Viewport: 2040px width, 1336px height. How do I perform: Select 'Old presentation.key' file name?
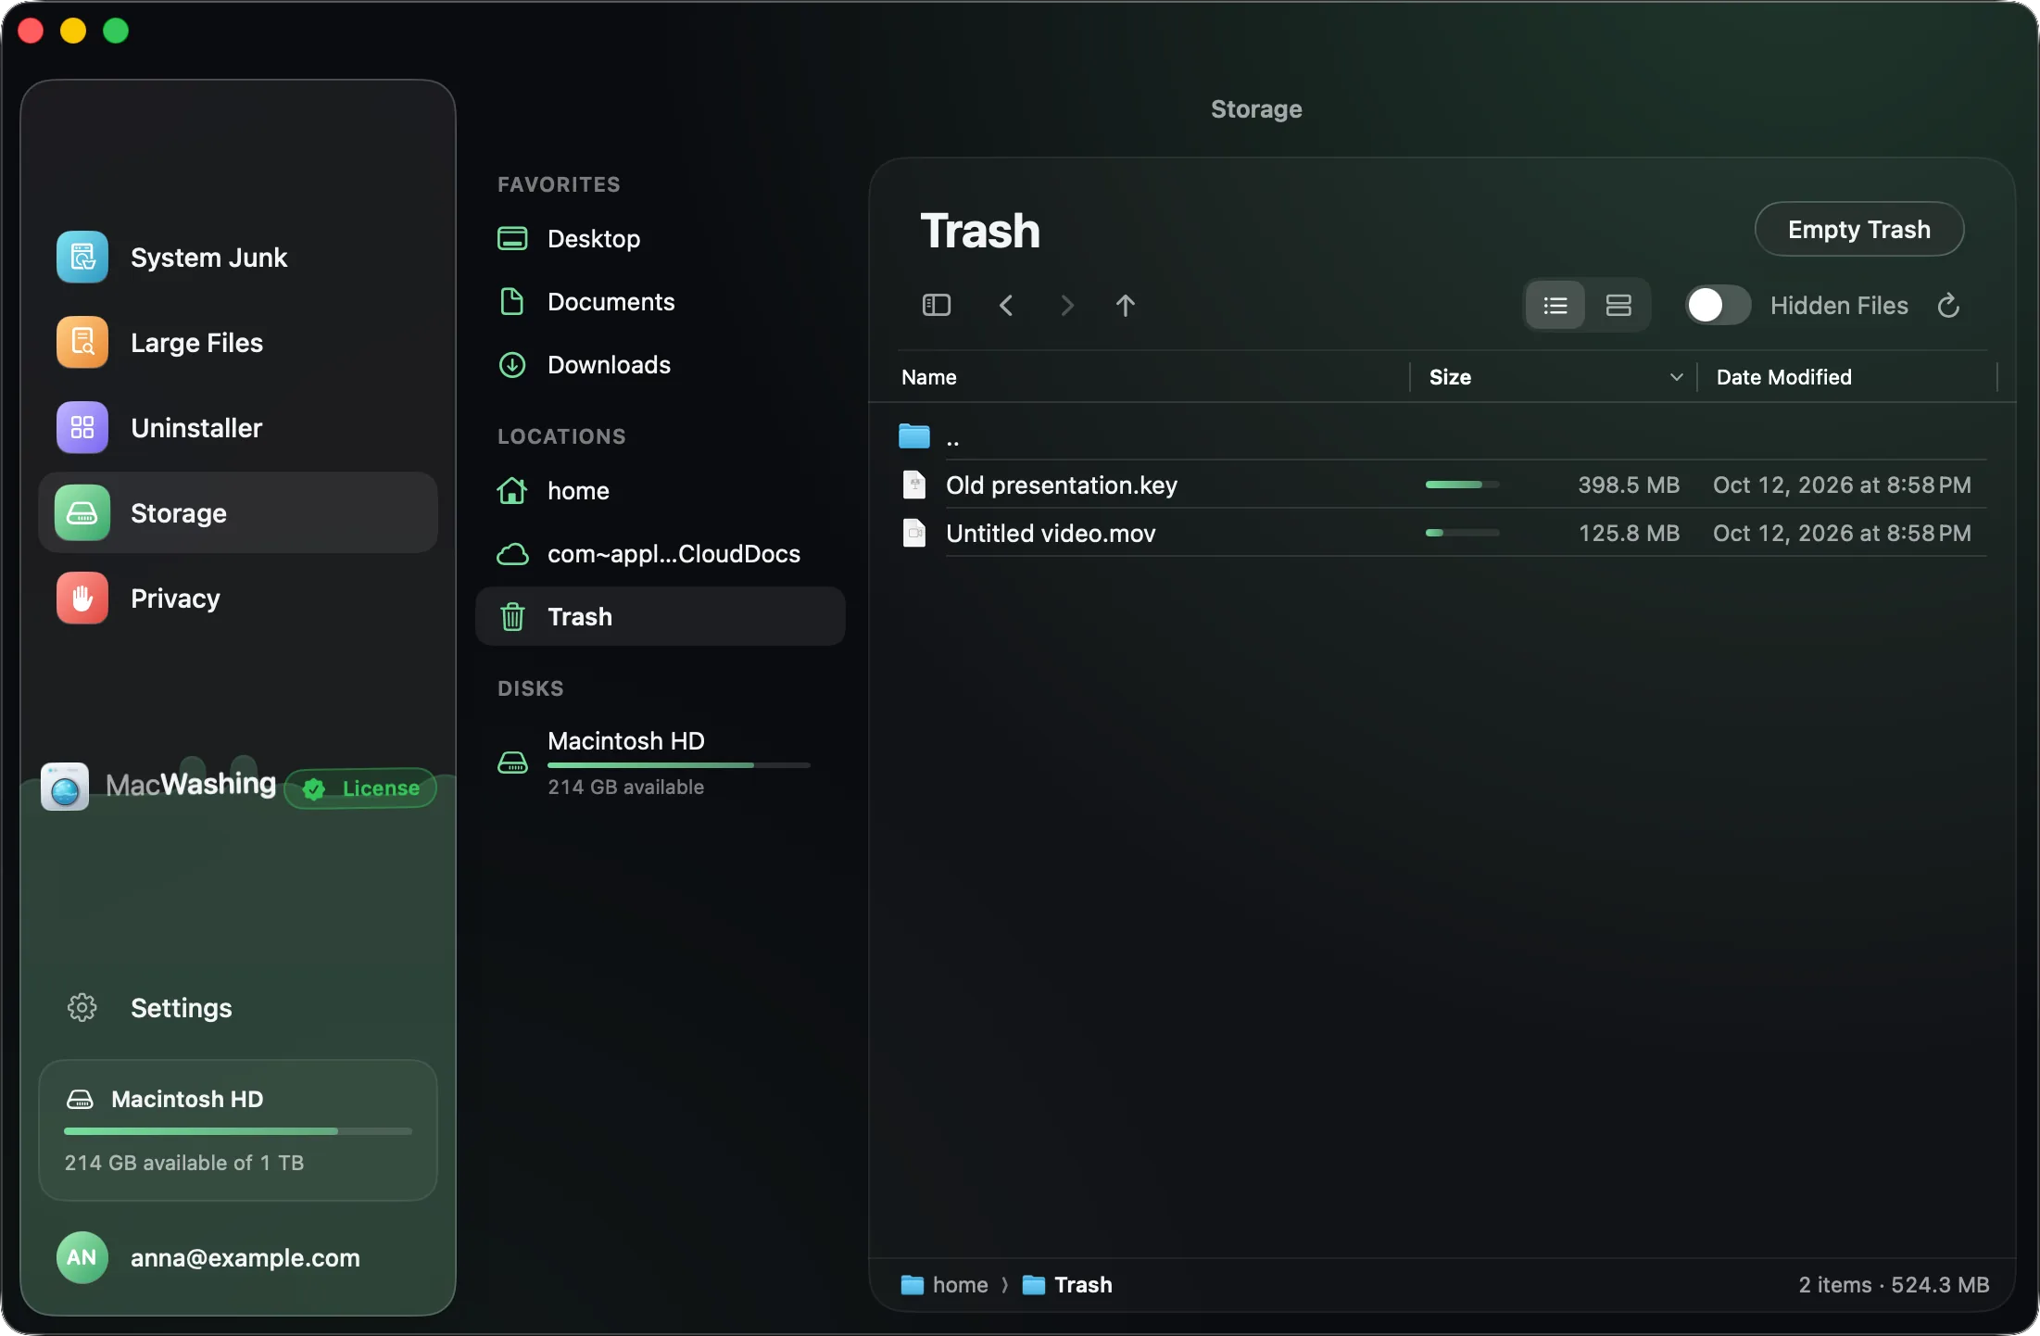pos(1061,485)
